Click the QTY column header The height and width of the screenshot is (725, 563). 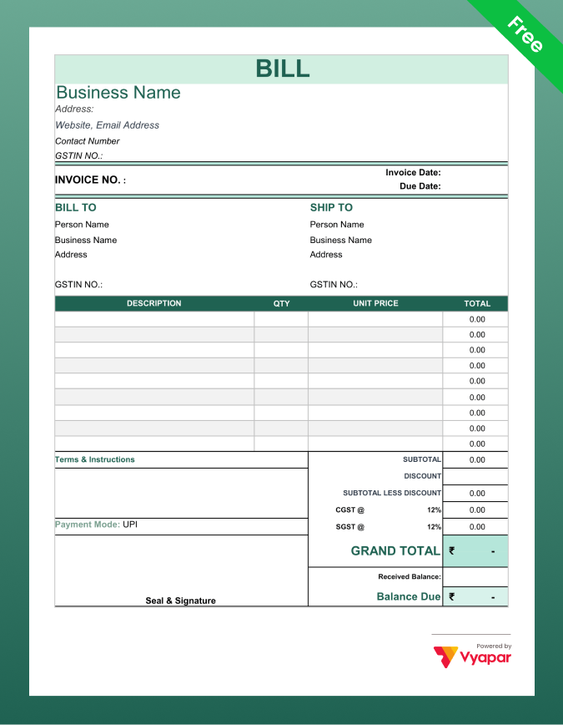(281, 304)
